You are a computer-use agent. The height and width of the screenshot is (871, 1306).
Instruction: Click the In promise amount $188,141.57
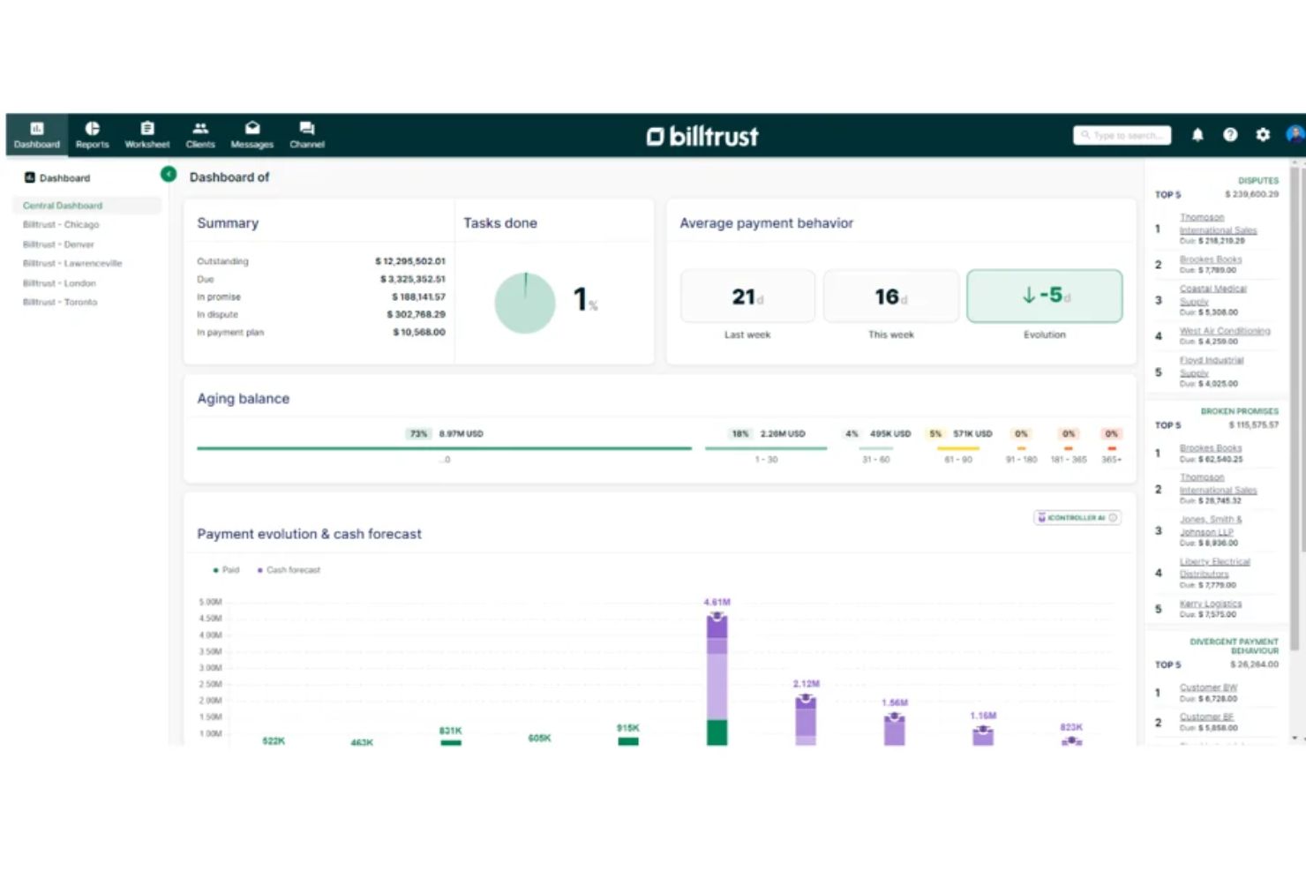[x=418, y=297]
